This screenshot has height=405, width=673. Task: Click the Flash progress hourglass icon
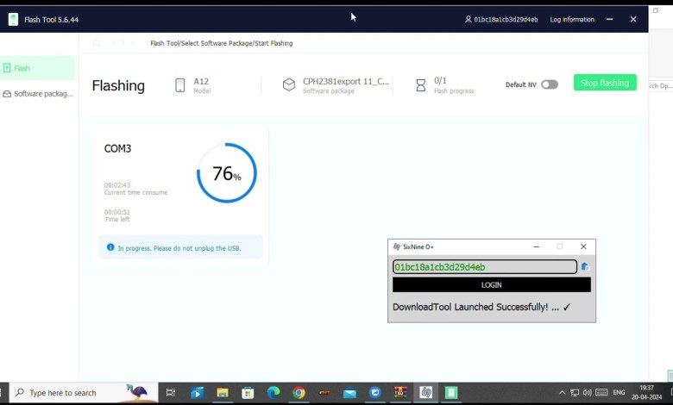[420, 85]
